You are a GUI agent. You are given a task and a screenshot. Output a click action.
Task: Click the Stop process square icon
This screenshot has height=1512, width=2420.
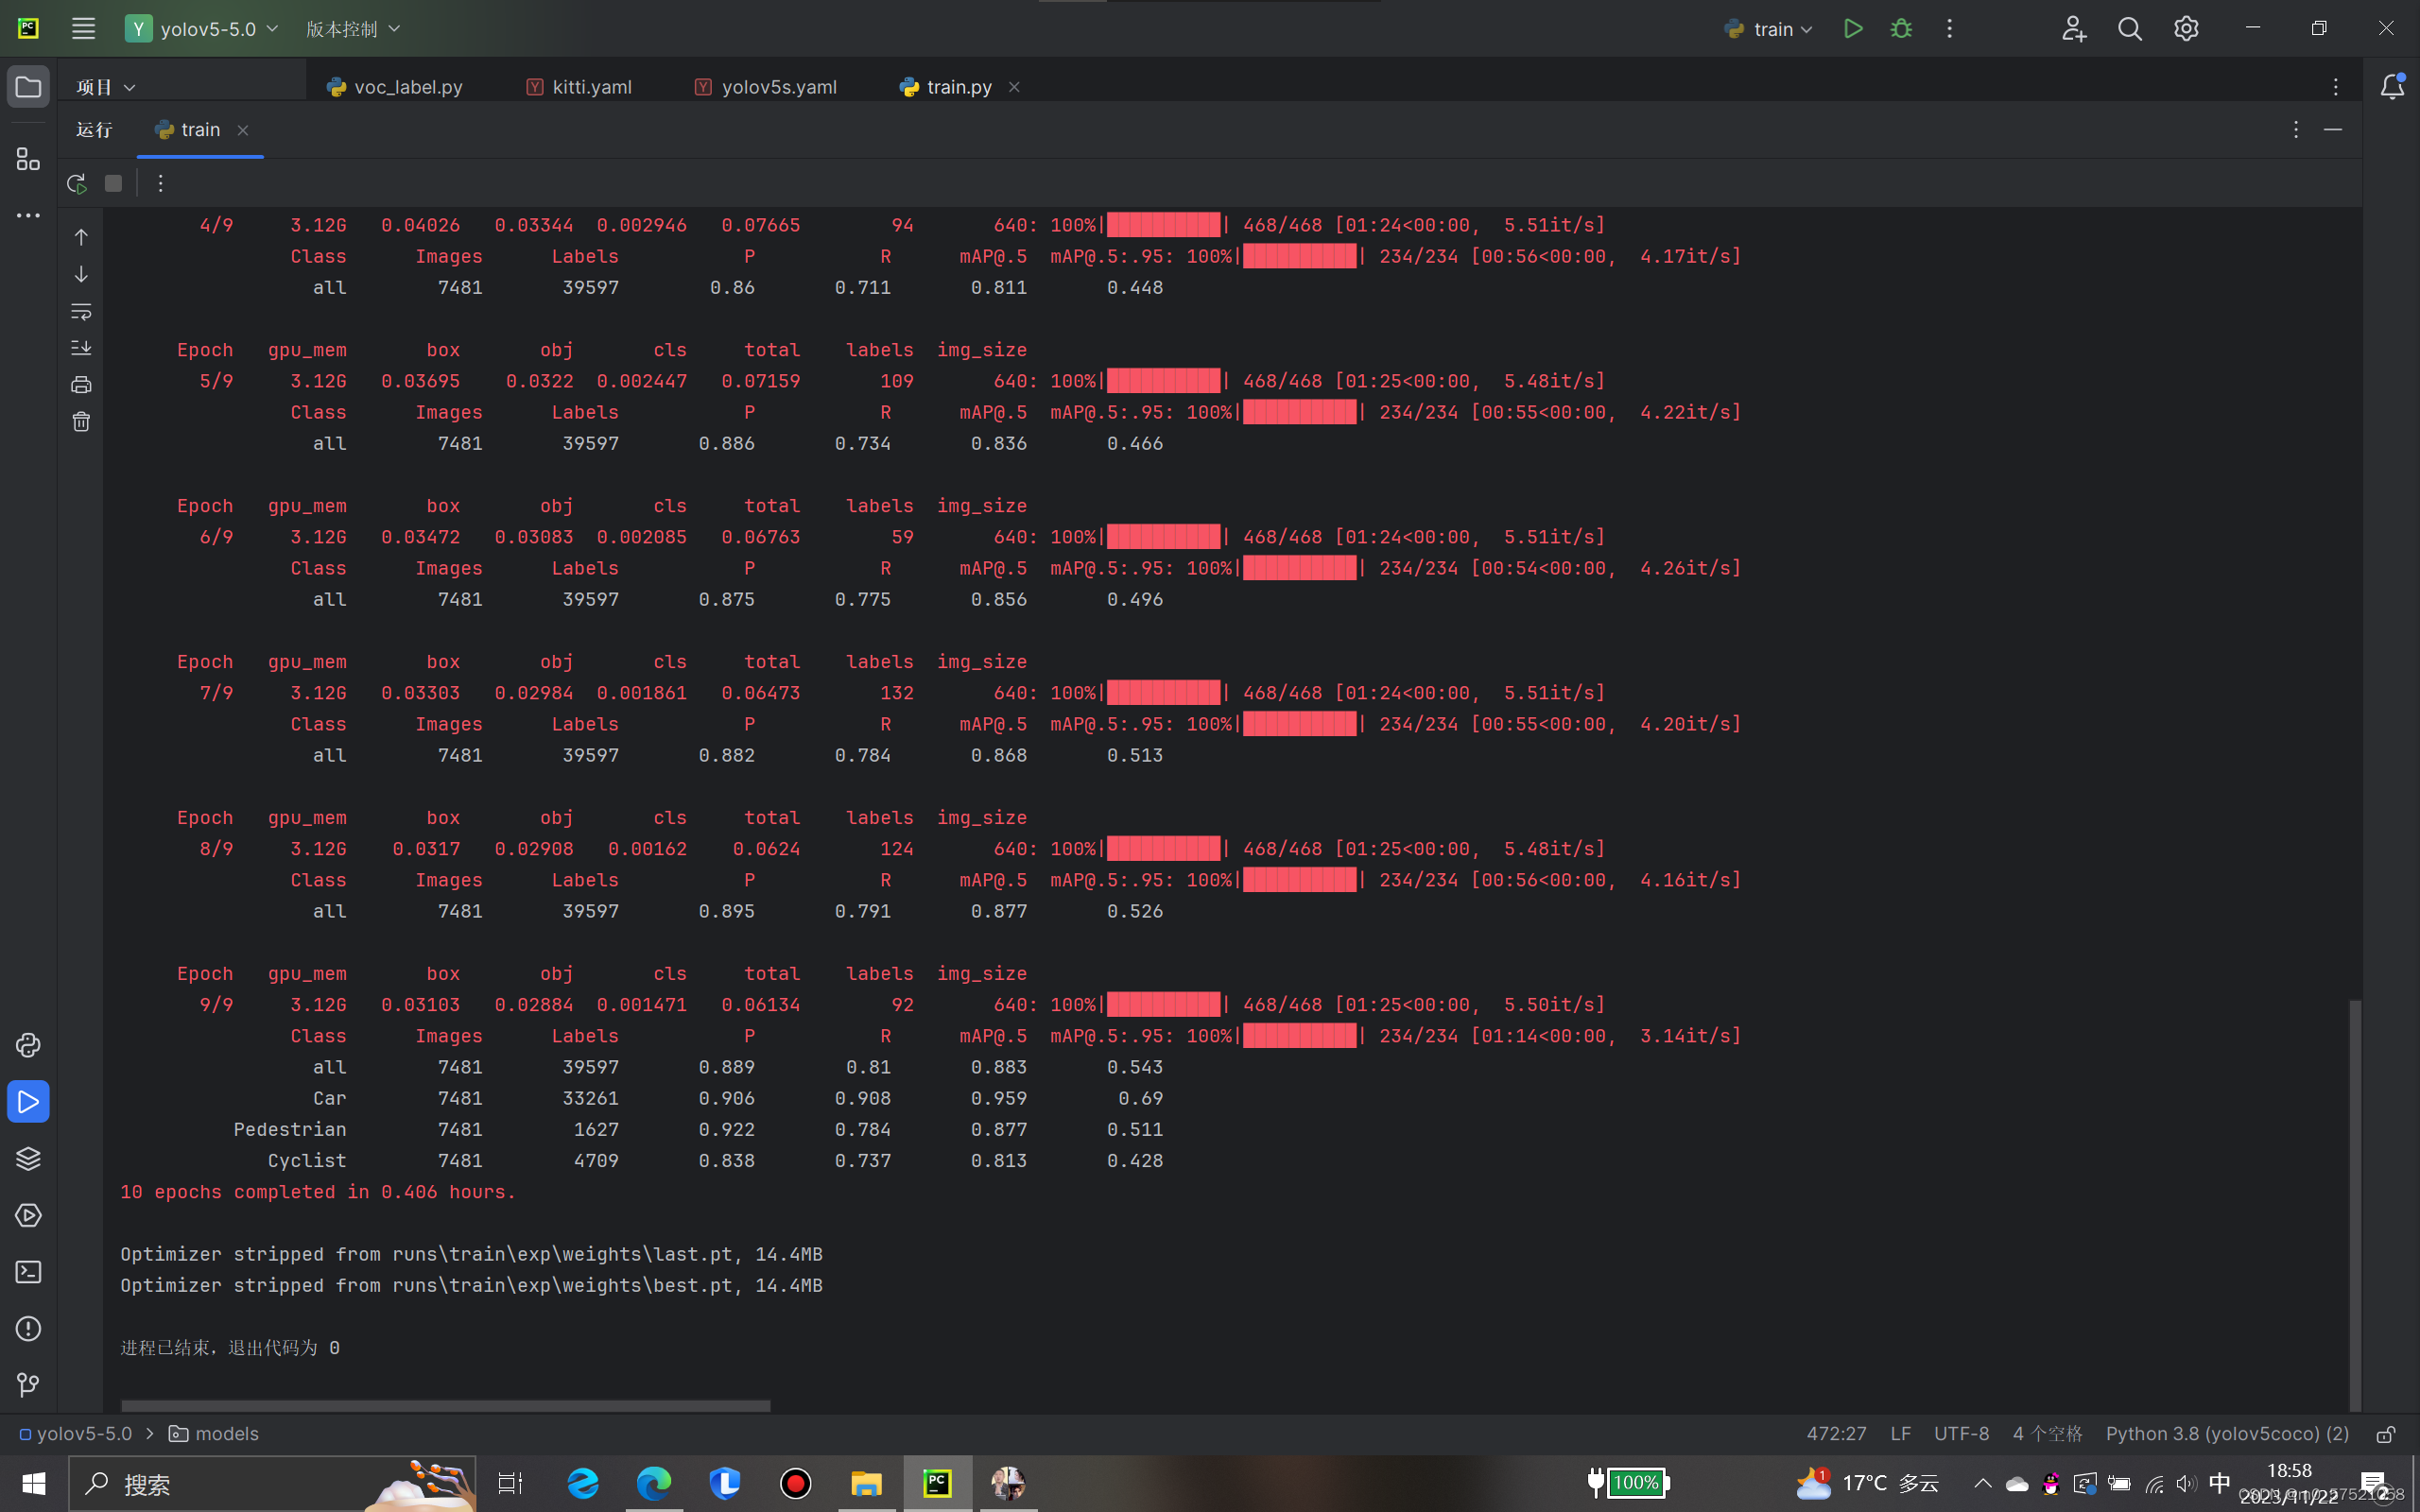(x=113, y=184)
